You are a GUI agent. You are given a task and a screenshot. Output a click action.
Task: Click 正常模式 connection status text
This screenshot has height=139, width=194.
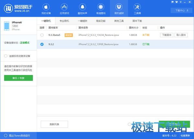[x=25, y=43]
